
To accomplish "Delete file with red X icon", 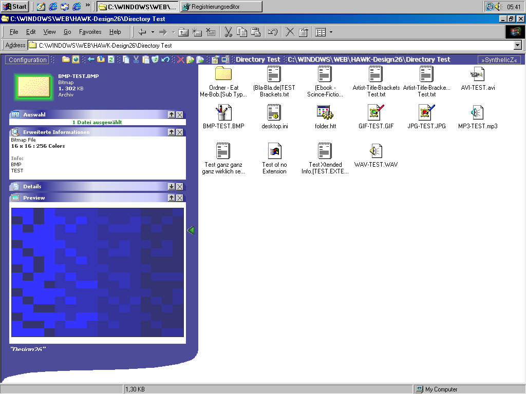I will click(180, 60).
